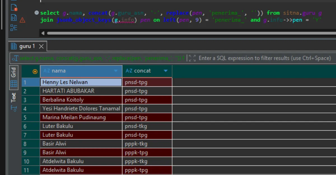Click the variables [x] file icon in the editor sidebar
The height and width of the screenshot is (175, 336).
point(14,18)
